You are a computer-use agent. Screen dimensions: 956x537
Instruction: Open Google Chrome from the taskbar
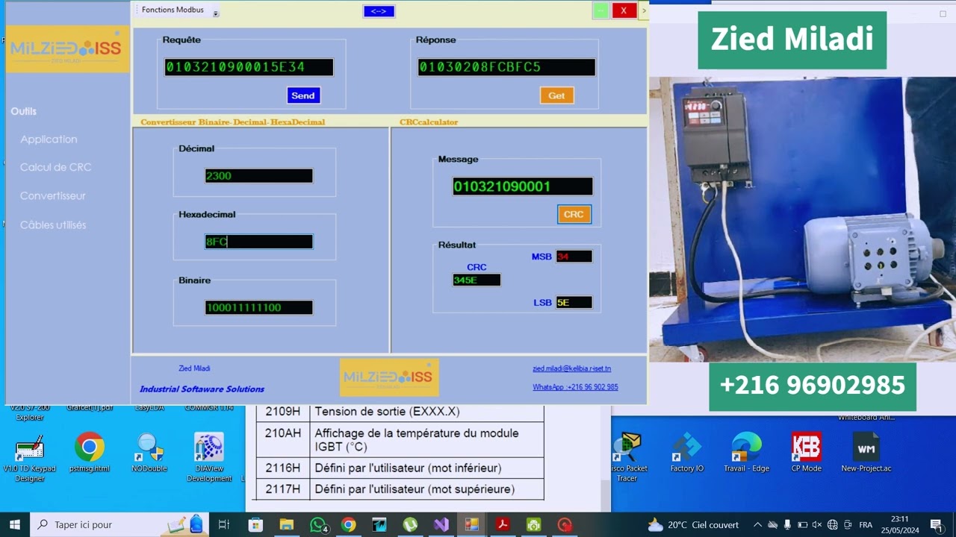[x=349, y=524]
